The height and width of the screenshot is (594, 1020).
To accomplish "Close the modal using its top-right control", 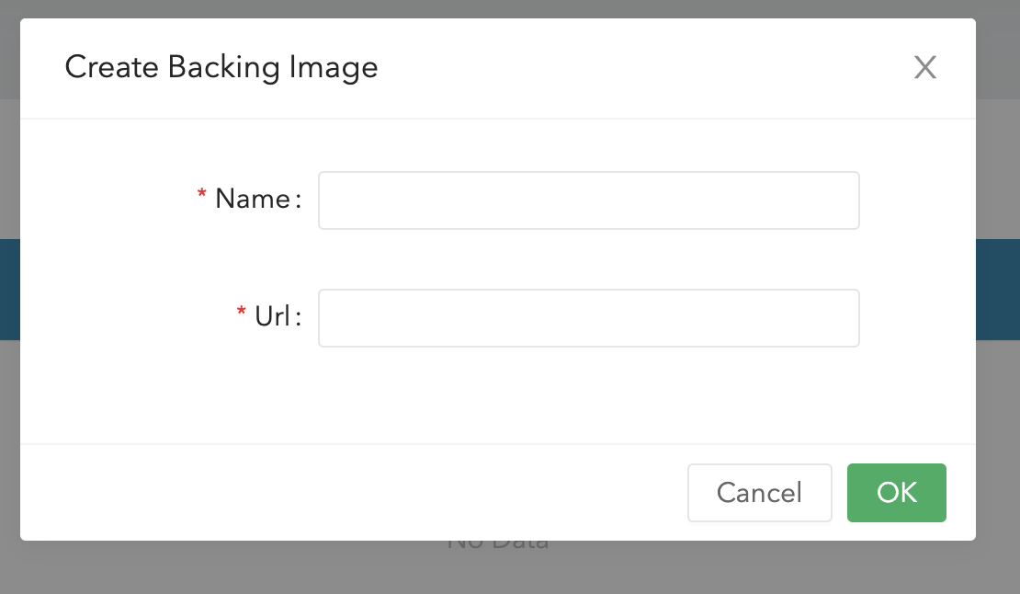I will (924, 67).
